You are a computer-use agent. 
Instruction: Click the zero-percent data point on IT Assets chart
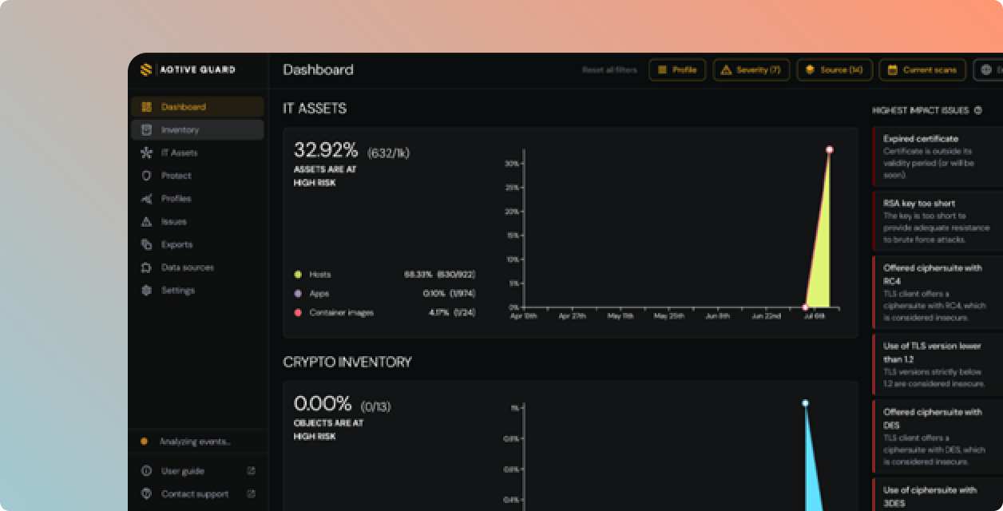click(x=805, y=307)
